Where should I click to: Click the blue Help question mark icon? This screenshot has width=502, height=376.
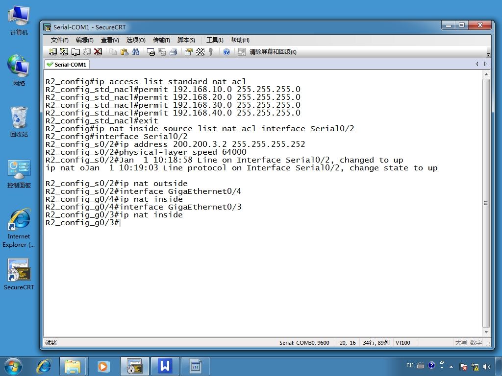point(226,52)
